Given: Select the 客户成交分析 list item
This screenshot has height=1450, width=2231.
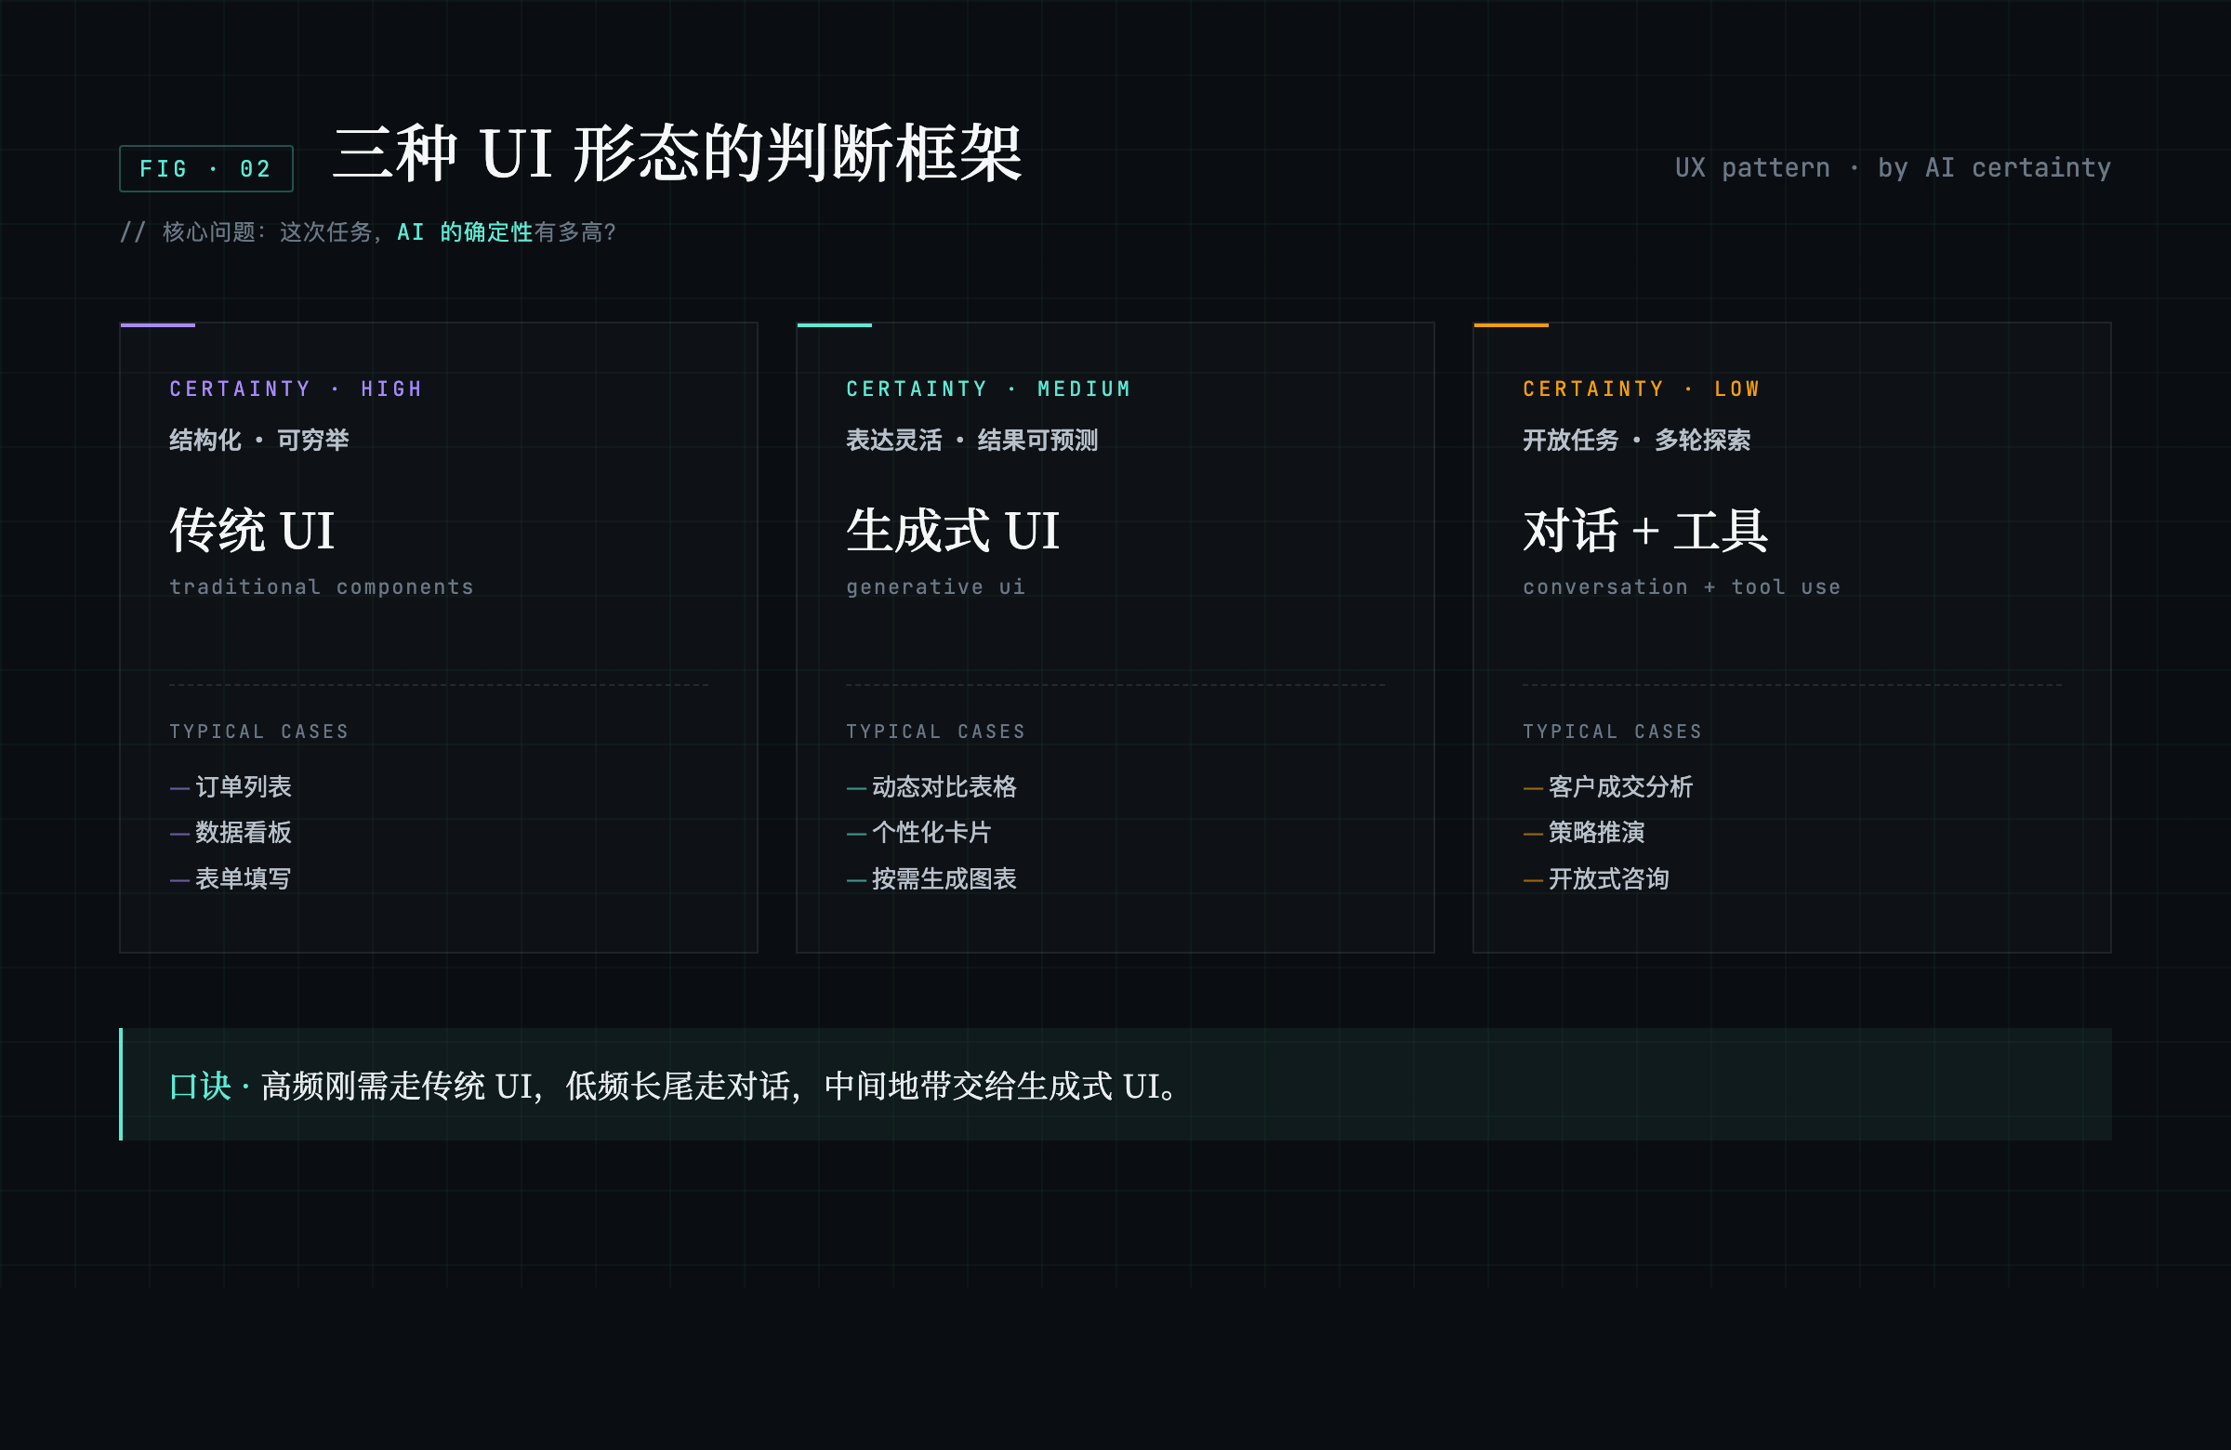Looking at the screenshot, I should pos(1620,786).
